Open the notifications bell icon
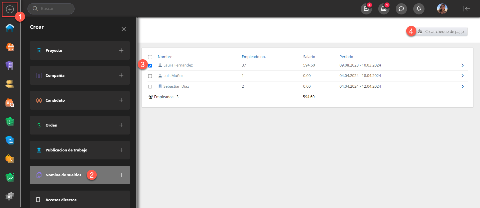Viewport: 480px width, 208px height. [x=418, y=9]
